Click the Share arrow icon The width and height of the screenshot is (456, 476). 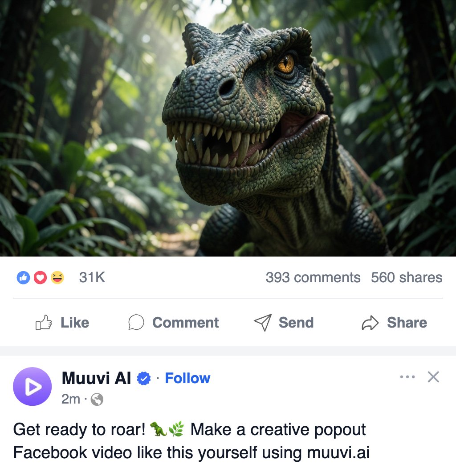pyautogui.click(x=370, y=323)
